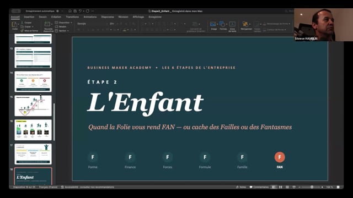Click the Forces F circle on slide
The height and width of the screenshot is (198, 353).
coord(168,157)
